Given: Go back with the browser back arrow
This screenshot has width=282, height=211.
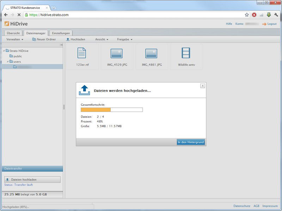Looking at the screenshot, I should click(x=6, y=15).
